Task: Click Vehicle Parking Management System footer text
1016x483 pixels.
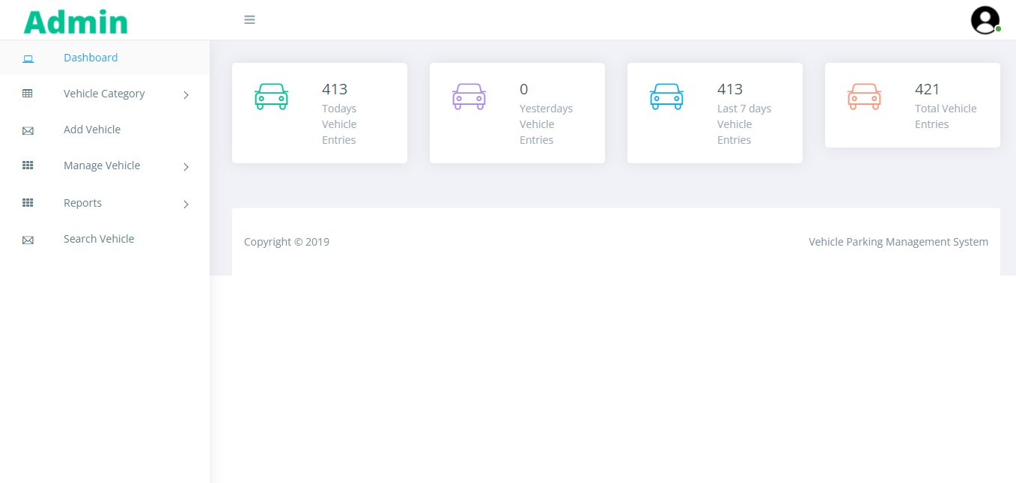Action: coord(898,242)
